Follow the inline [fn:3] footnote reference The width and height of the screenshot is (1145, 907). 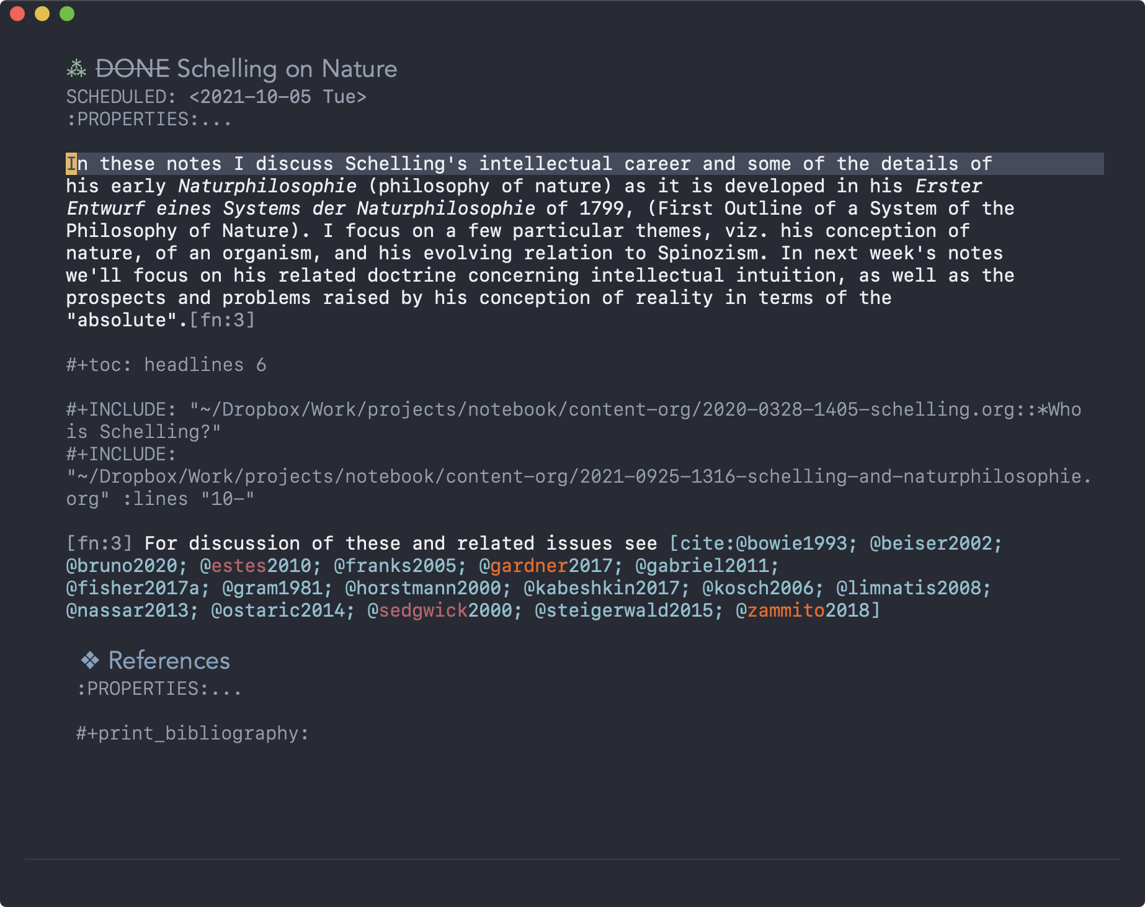(x=222, y=320)
